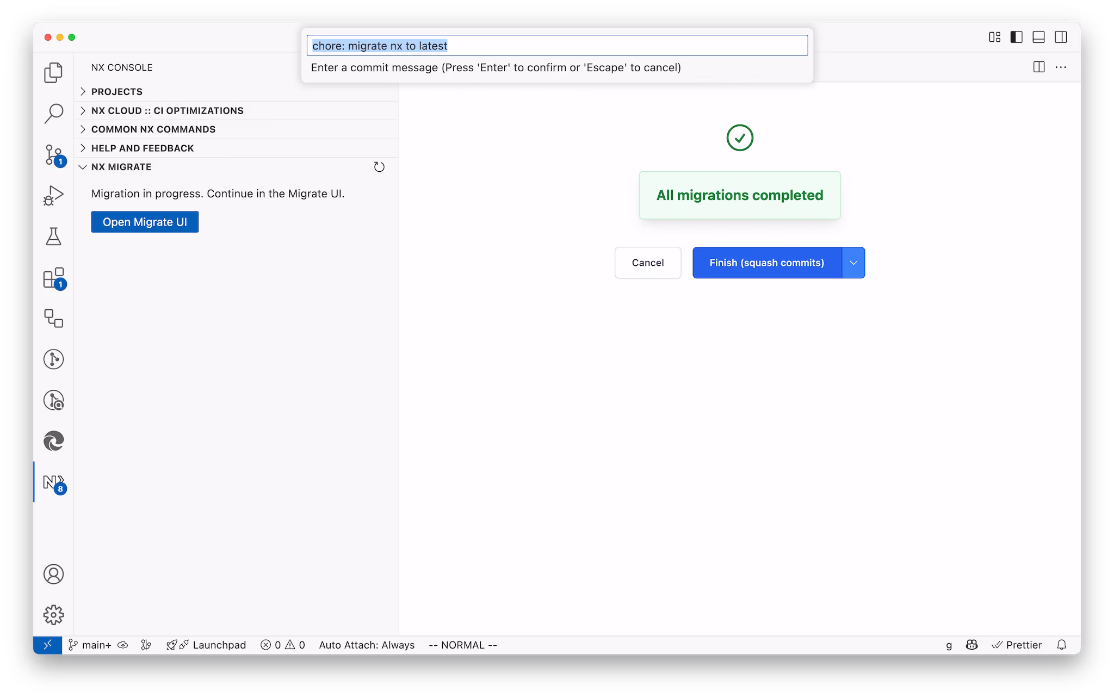The width and height of the screenshot is (1114, 698).
Task: Select the Nx Console icon in the sidebar
Action: tap(53, 483)
